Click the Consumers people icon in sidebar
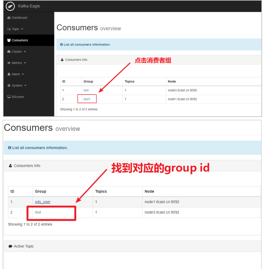The width and height of the screenshot is (263, 269). click(x=9, y=40)
